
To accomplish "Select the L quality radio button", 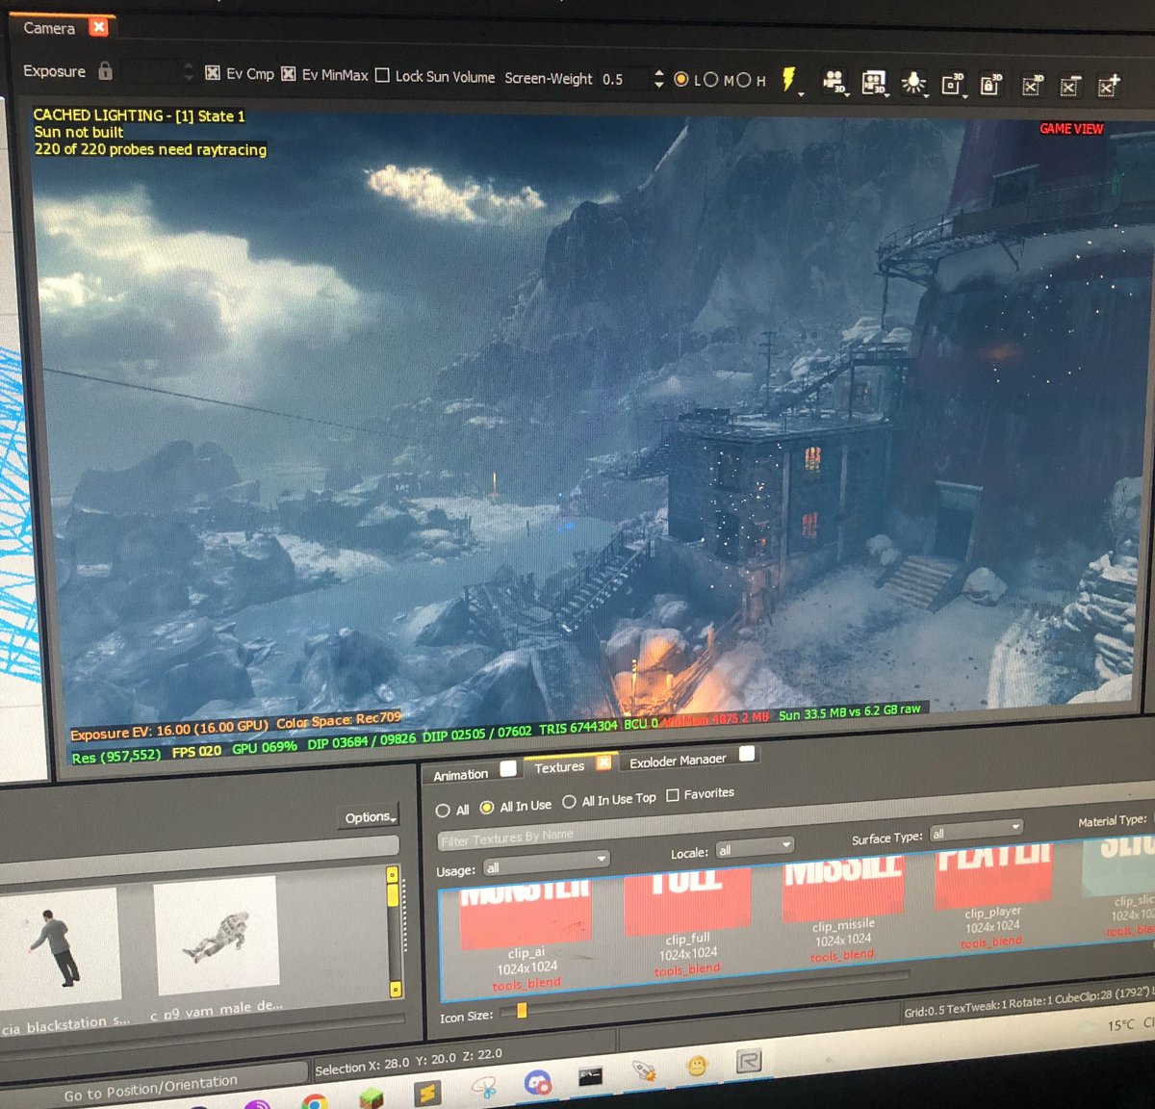I will [681, 80].
